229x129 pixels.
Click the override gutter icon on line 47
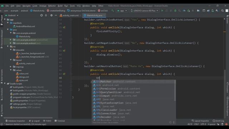click(x=64, y=74)
